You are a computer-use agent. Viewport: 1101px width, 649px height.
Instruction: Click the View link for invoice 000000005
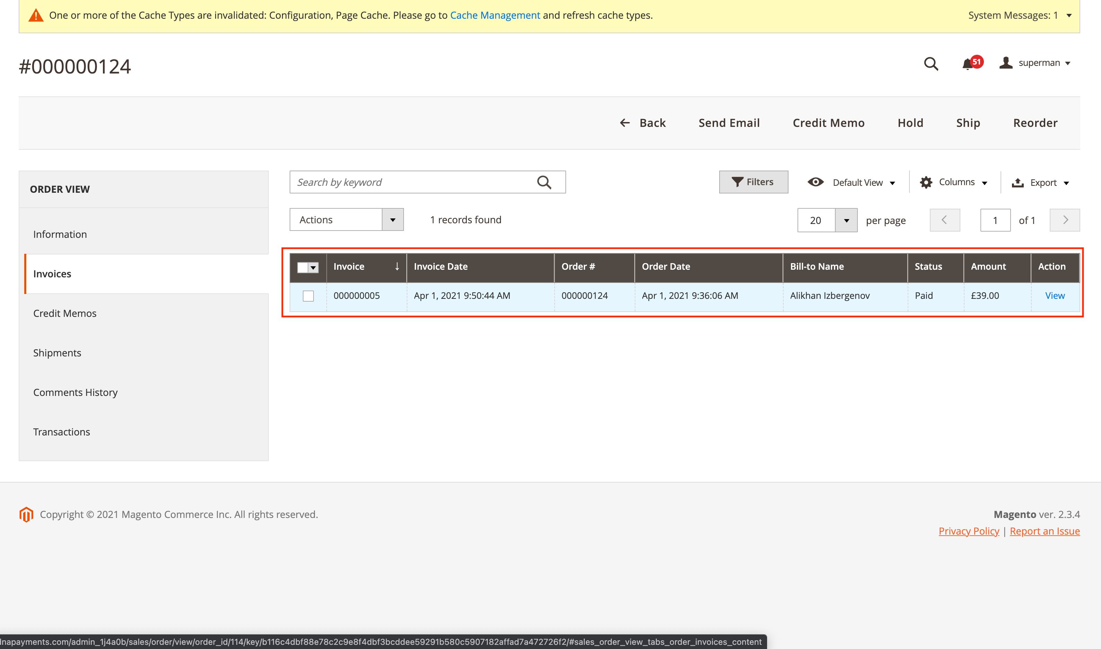coord(1055,295)
